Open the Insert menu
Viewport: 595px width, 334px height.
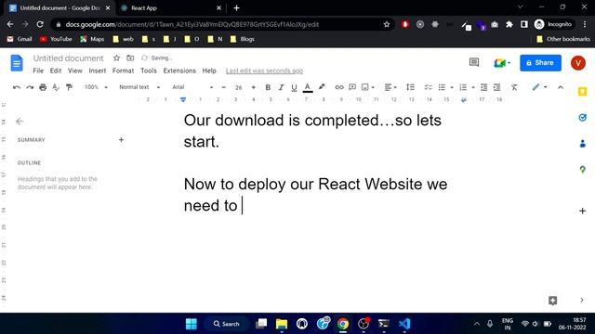[x=98, y=71]
